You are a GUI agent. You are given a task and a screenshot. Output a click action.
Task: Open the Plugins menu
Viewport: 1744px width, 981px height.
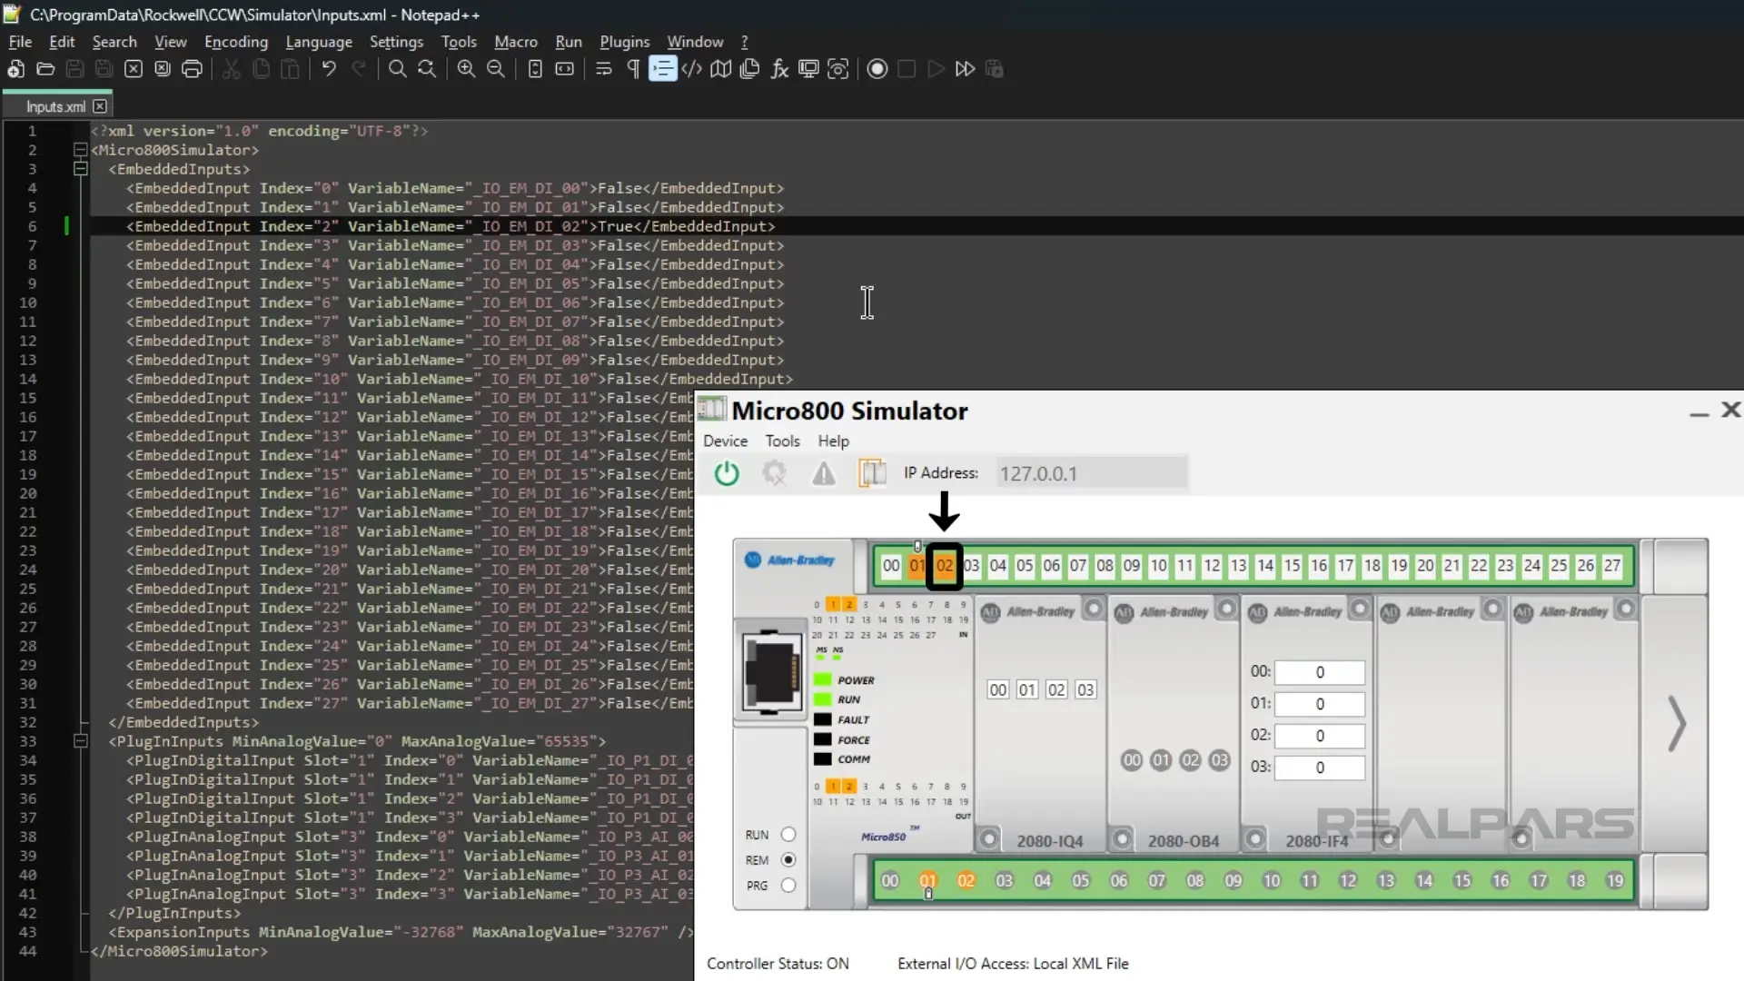pyautogui.click(x=624, y=42)
